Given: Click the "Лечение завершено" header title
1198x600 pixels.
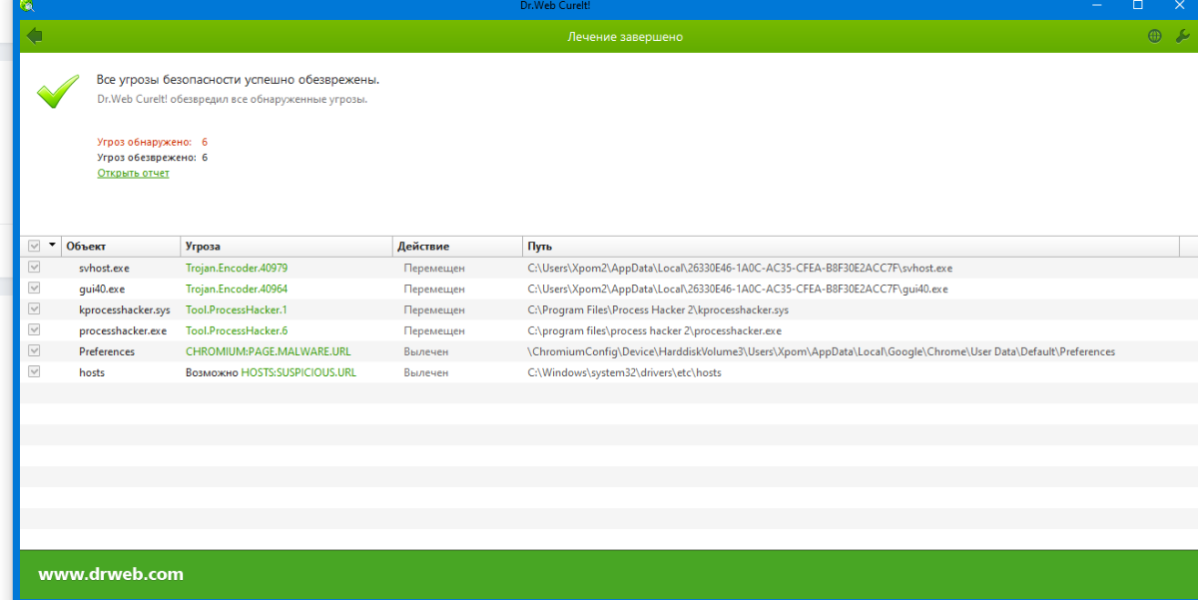Looking at the screenshot, I should pos(625,37).
